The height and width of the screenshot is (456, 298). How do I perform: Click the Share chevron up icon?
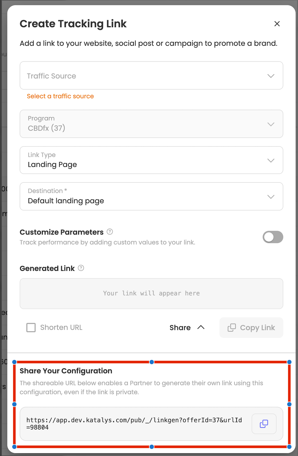pos(201,327)
